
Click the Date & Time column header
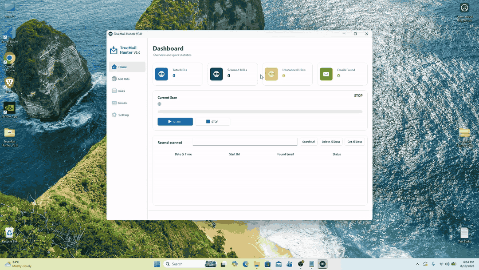183,155
